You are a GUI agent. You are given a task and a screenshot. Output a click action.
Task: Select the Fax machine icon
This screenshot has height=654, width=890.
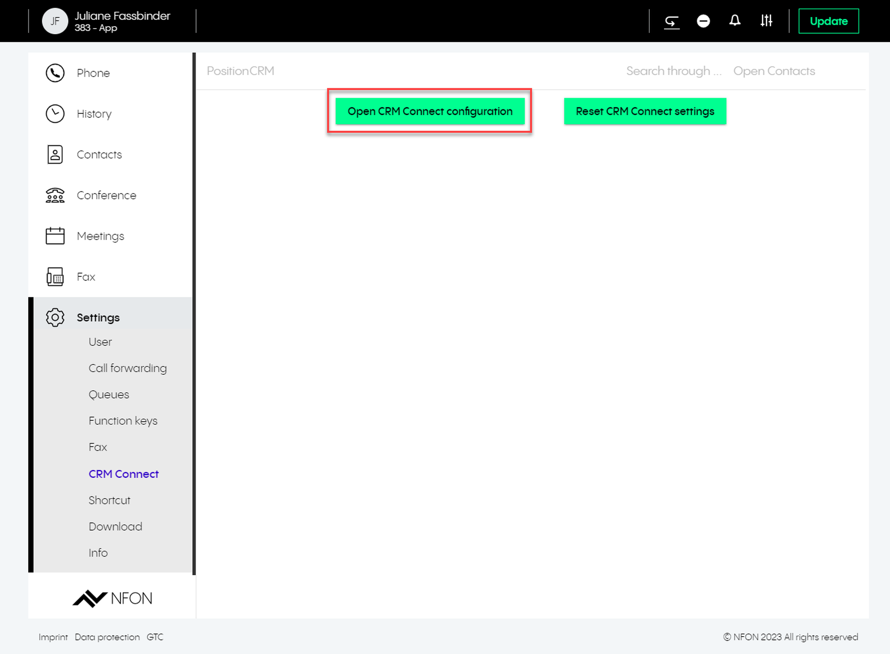55,277
